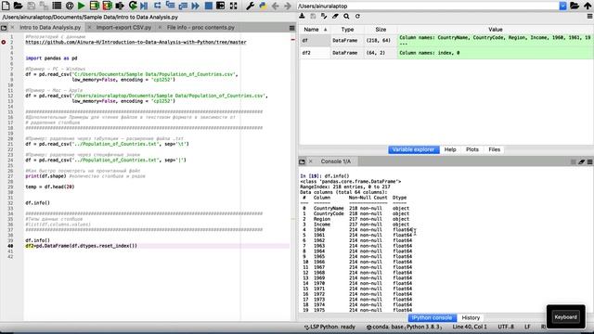Open the editor file-browse tabs button
594x334 pixels.
pyautogui.click(x=4, y=28)
